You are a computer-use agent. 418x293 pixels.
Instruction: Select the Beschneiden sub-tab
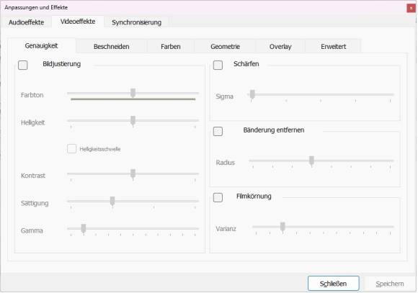pyautogui.click(x=112, y=47)
